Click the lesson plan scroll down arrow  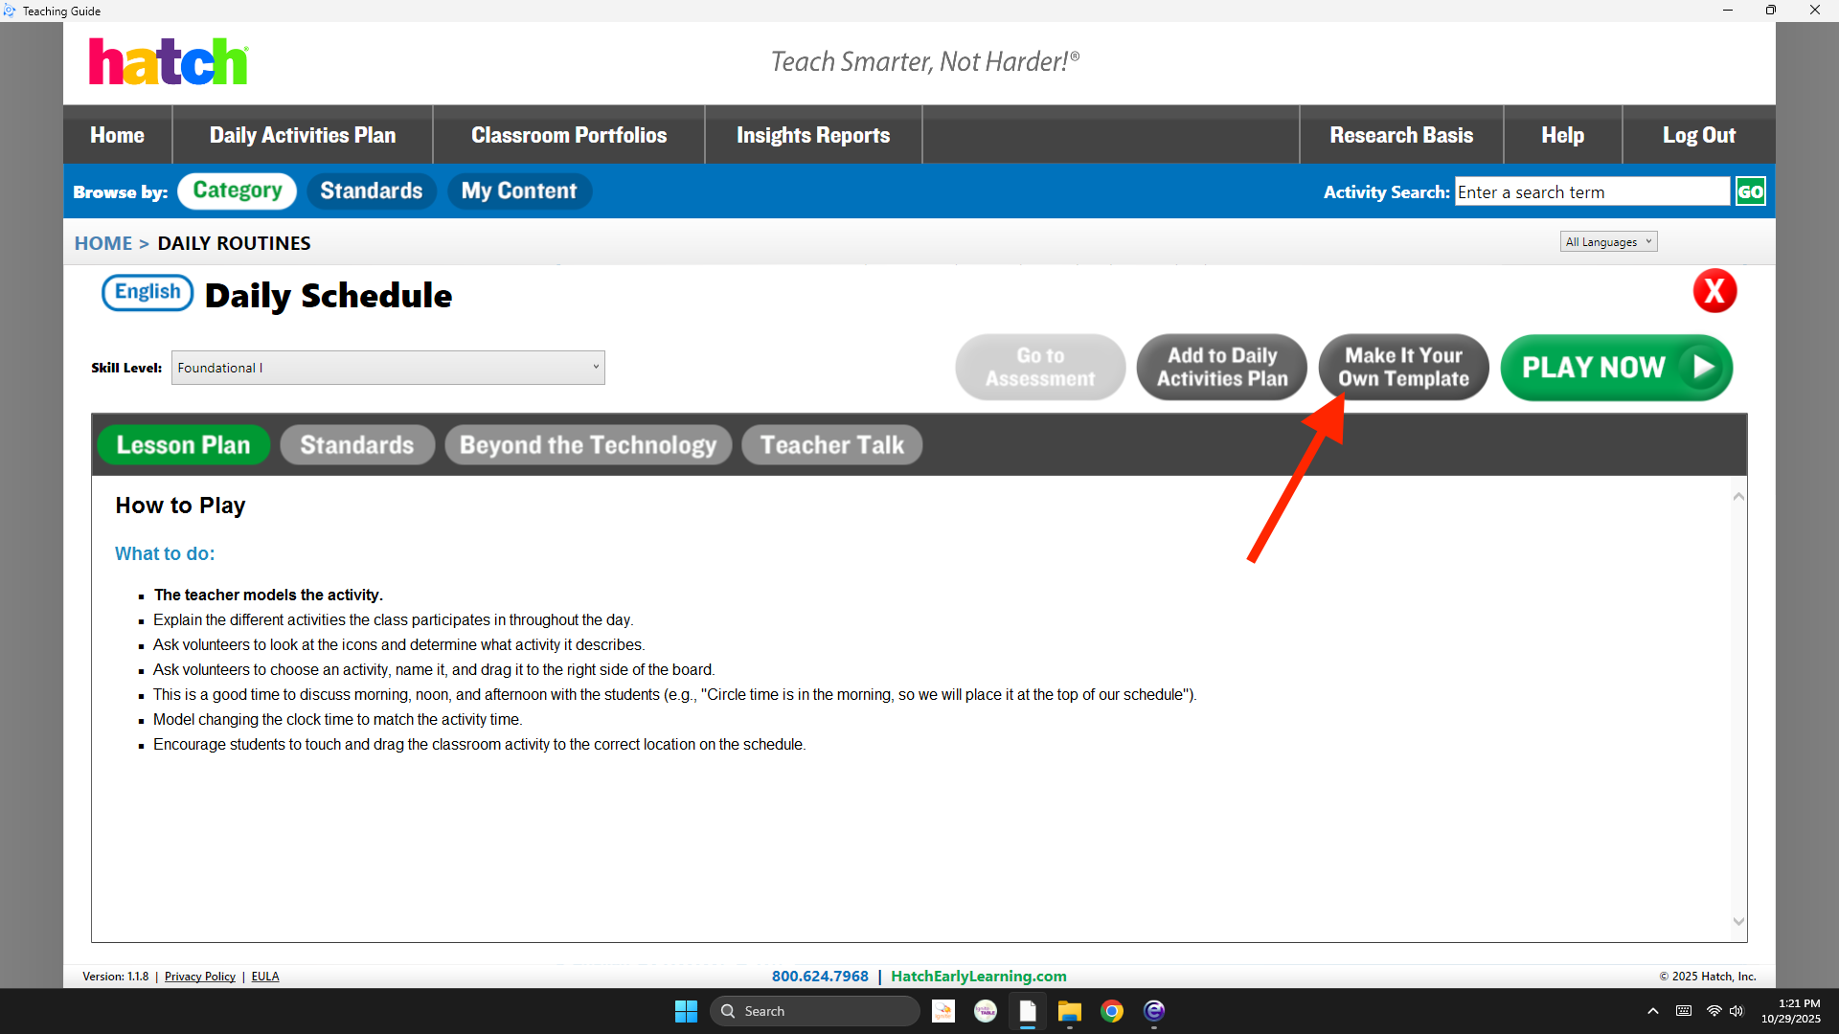[x=1738, y=922]
